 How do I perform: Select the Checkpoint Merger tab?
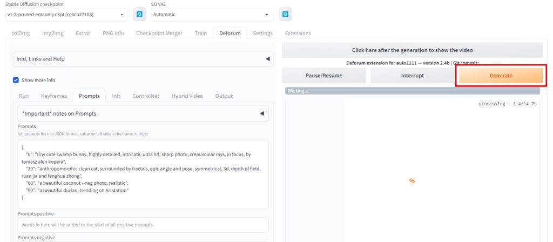click(159, 33)
